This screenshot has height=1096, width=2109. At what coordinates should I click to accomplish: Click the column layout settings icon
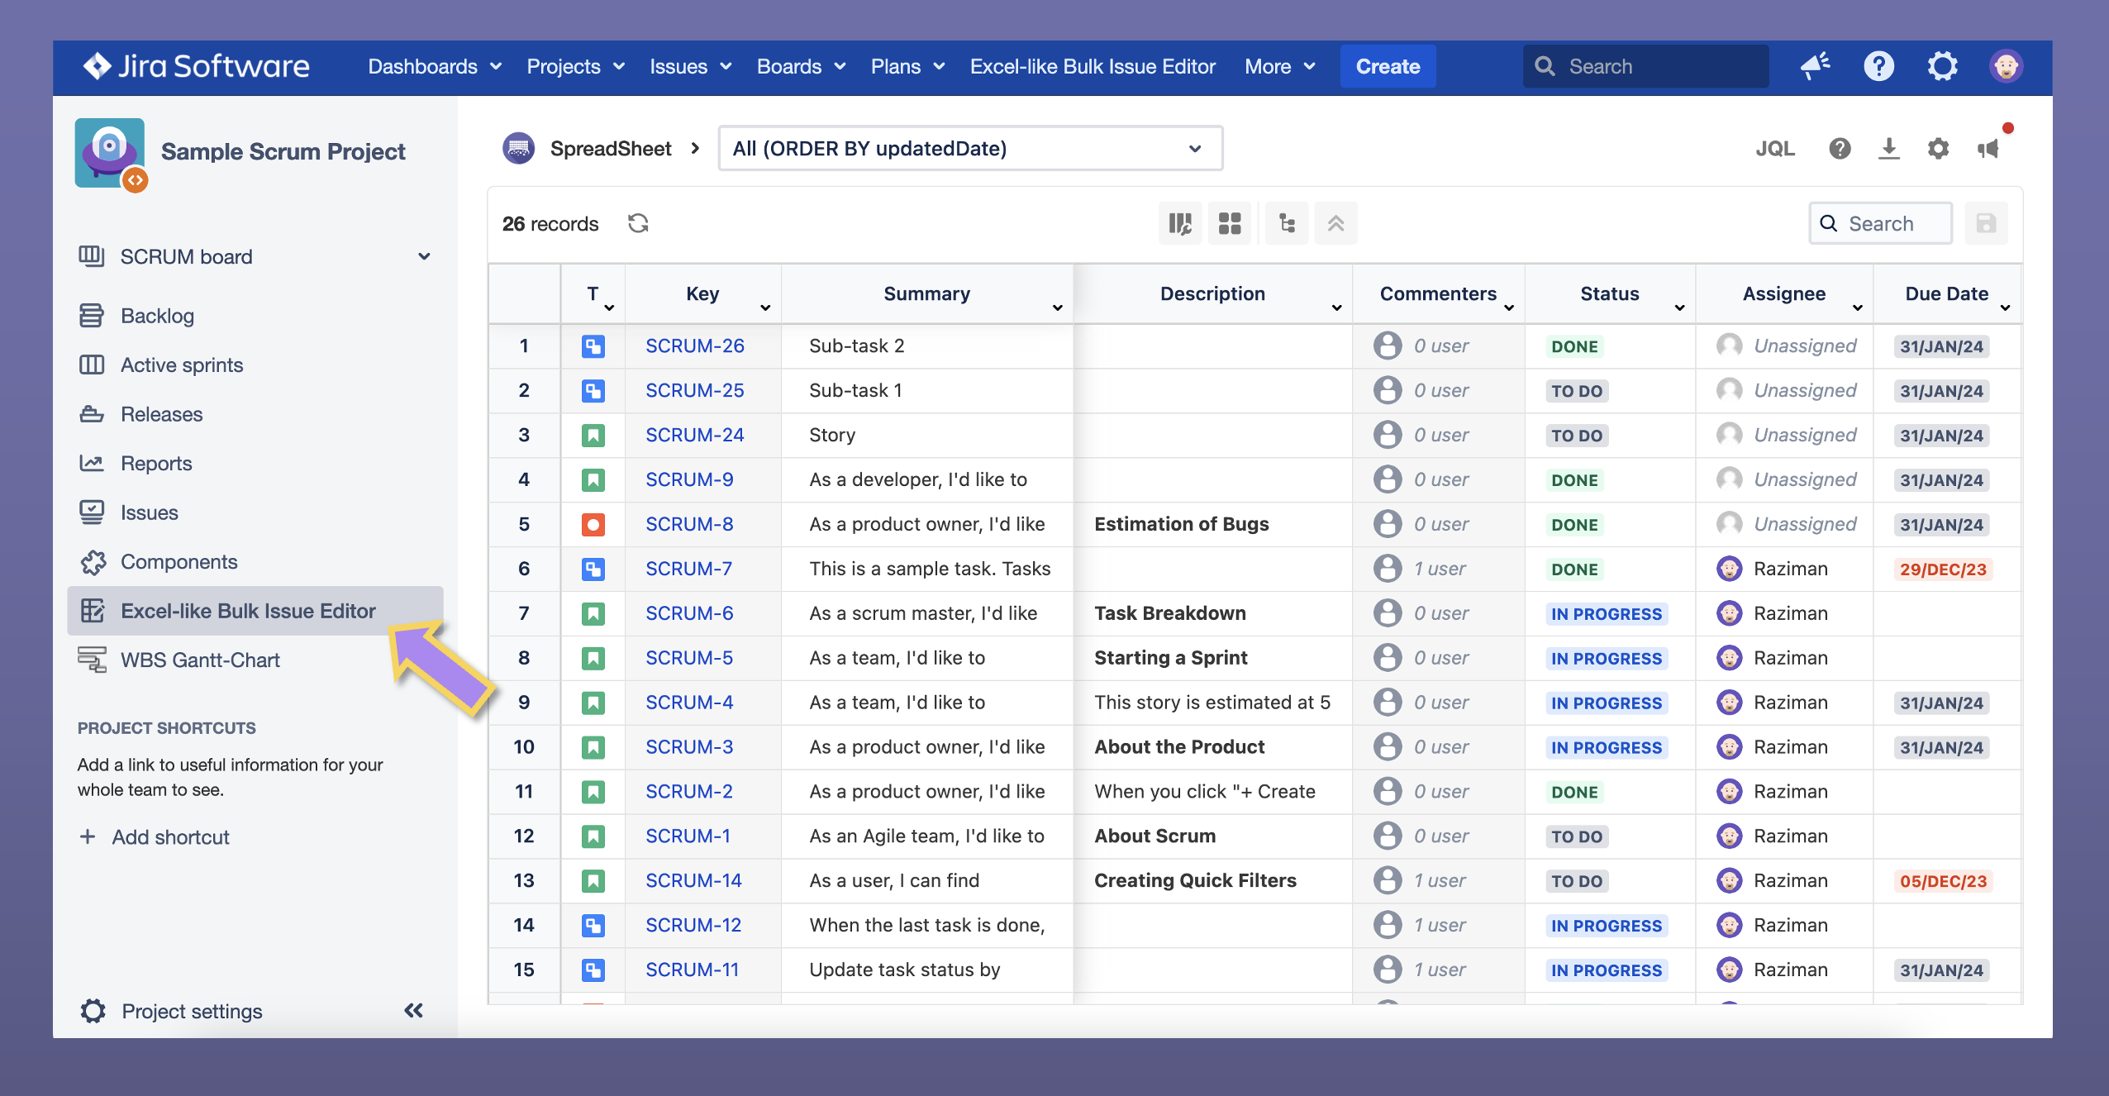1179,223
